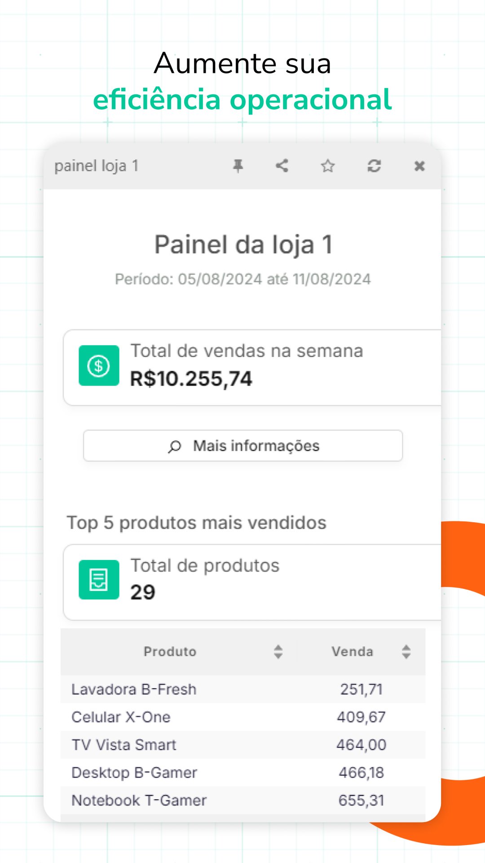Mark panel as favorite with star icon
The image size is (485, 863).
(x=328, y=166)
